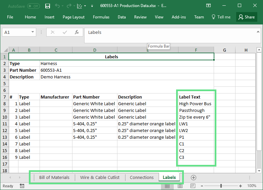Image resolution: width=263 pixels, height=190 pixels.
Task: Click into the Name Box showing A1
Action: [17, 32]
